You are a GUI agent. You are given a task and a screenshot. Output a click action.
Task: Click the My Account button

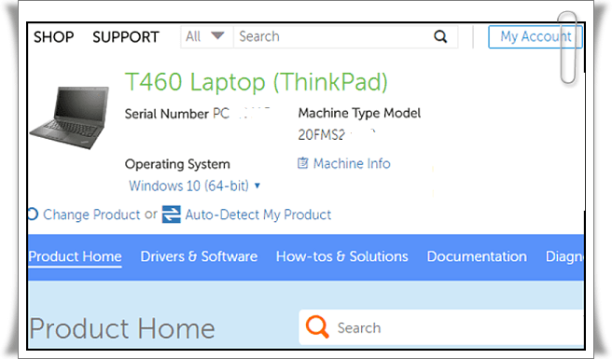point(535,36)
